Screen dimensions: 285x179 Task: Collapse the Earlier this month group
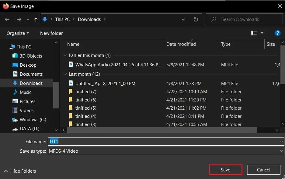coord(65,55)
